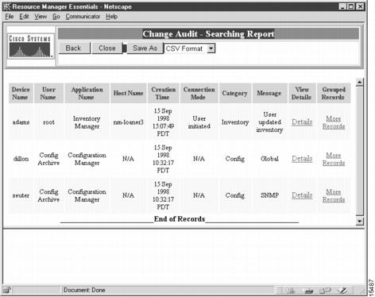Click the View Details column header

(x=302, y=93)
